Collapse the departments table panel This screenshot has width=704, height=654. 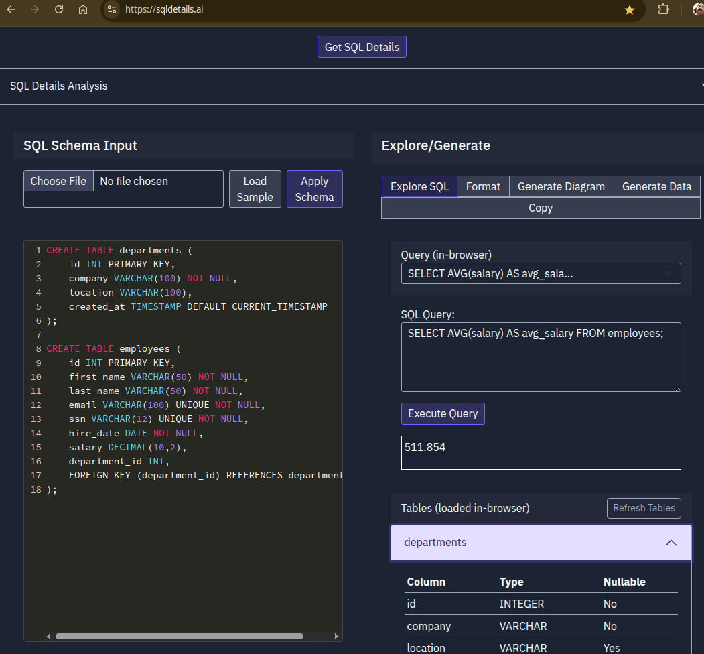[671, 543]
